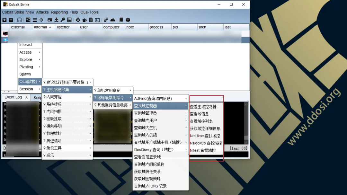The height and width of the screenshot is (195, 347).
Task: Open the Cobalt Strike menu
Action: tap(13, 12)
